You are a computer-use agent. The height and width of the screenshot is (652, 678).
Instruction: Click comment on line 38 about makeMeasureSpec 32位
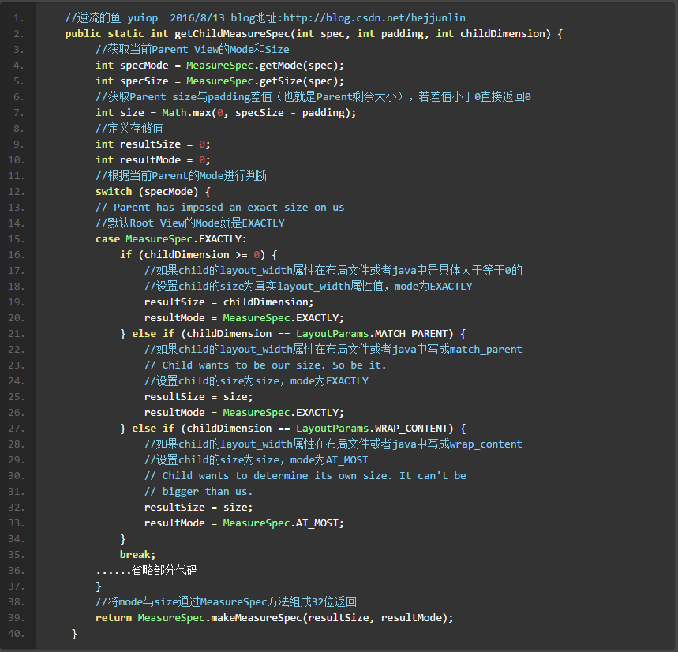click(227, 601)
